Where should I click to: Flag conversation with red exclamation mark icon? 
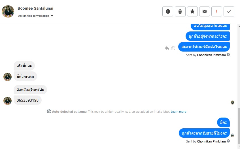pyautogui.click(x=216, y=12)
